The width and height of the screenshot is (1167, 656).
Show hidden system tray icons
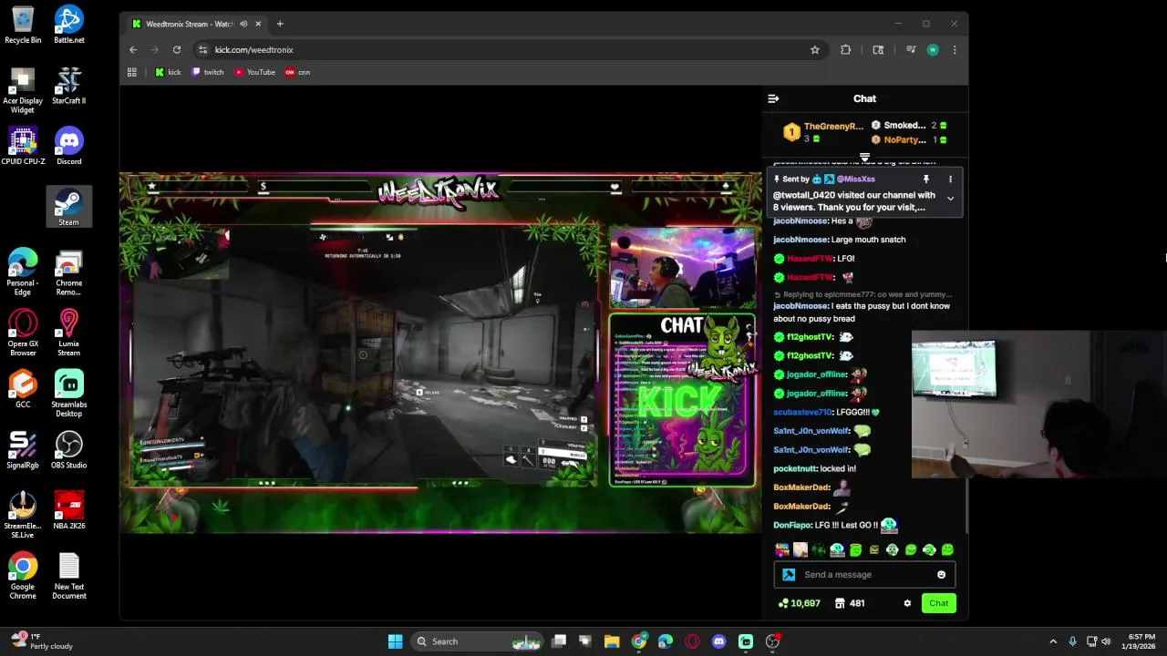pos(1053,641)
